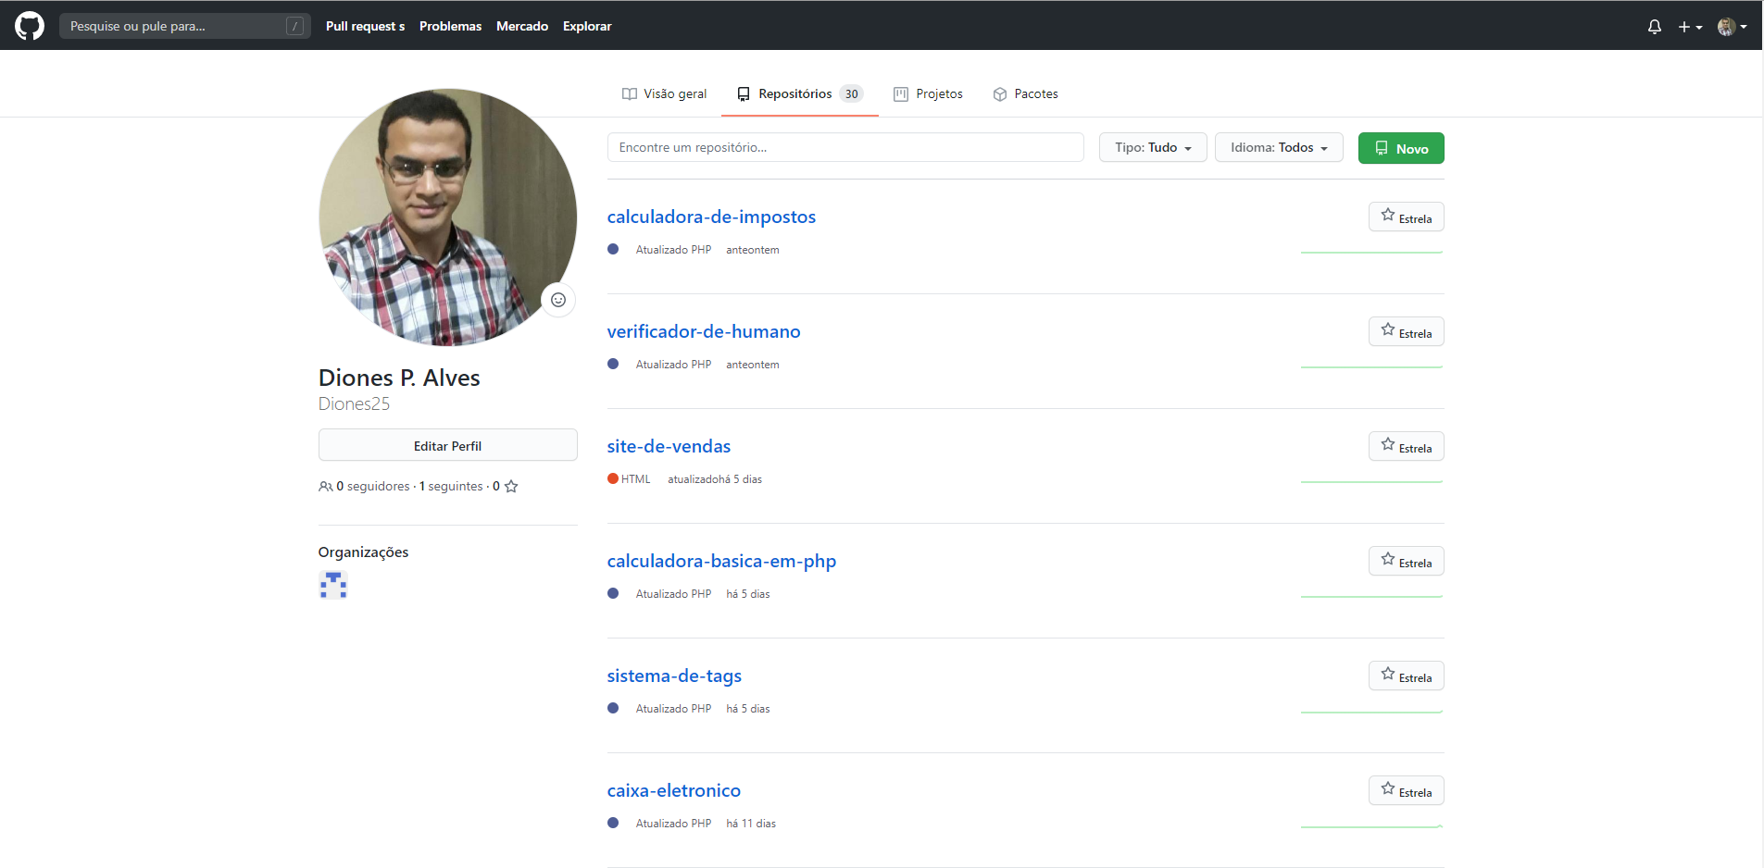The image size is (1764, 868).
Task: Toggle star on caixa-eletronico repository
Action: [x=1406, y=791]
